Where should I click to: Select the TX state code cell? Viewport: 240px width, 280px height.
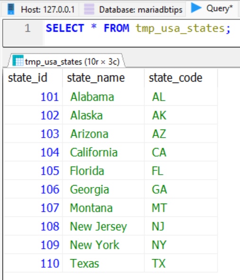[181, 263]
